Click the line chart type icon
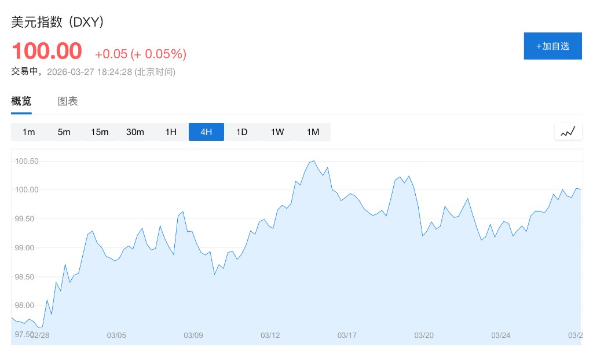593x354 pixels. pyautogui.click(x=568, y=132)
